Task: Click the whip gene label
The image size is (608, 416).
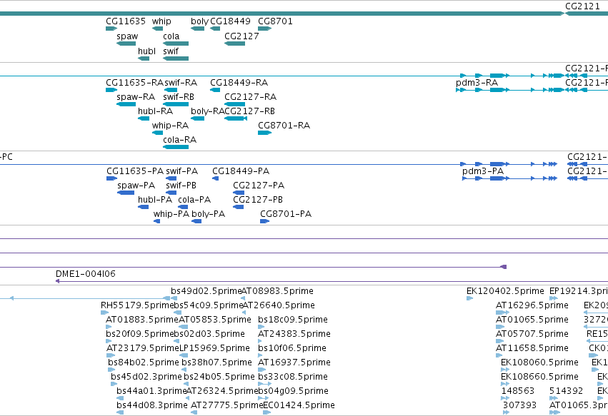Action: (161, 21)
